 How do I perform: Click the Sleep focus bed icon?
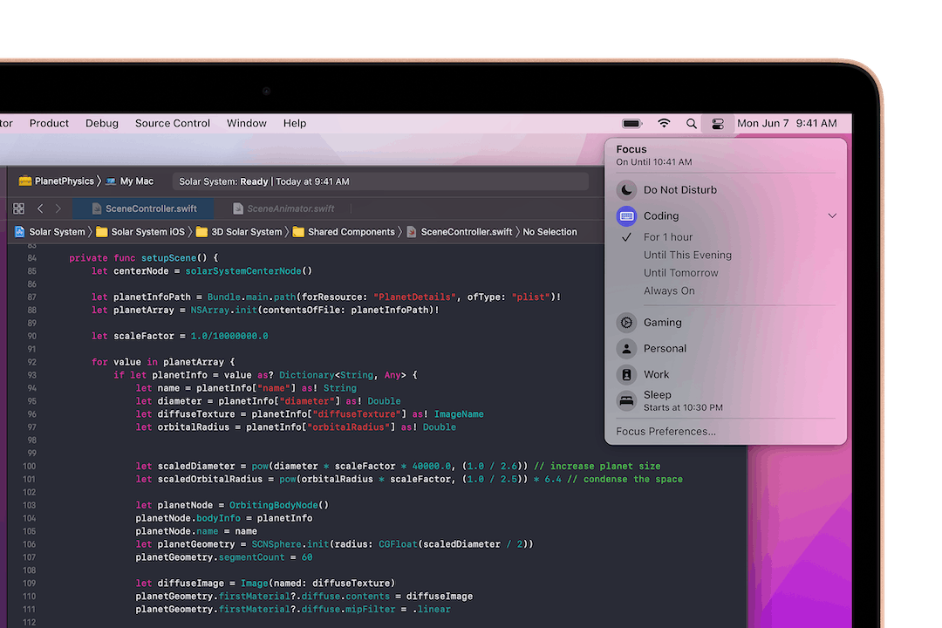626,400
